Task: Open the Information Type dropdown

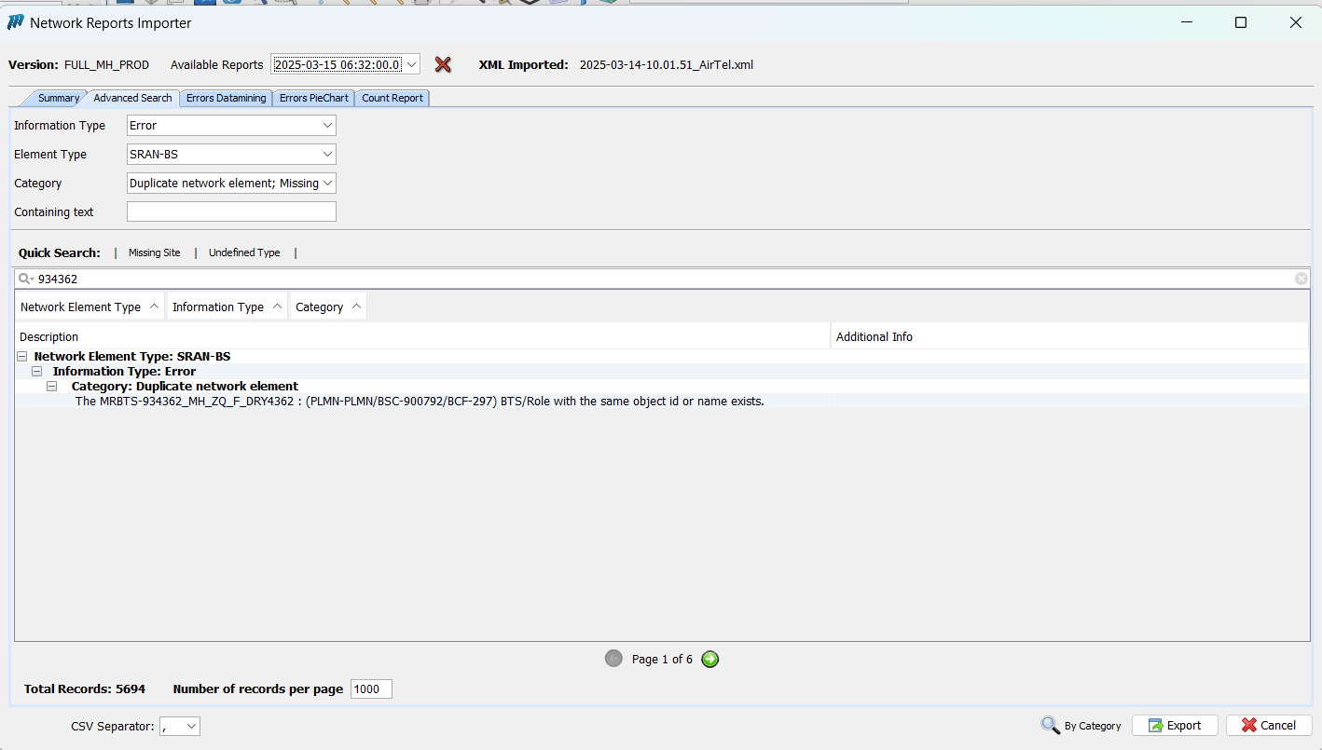Action: pyautogui.click(x=326, y=126)
